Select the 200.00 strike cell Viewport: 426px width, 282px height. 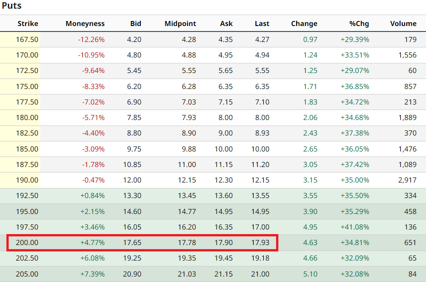click(28, 243)
